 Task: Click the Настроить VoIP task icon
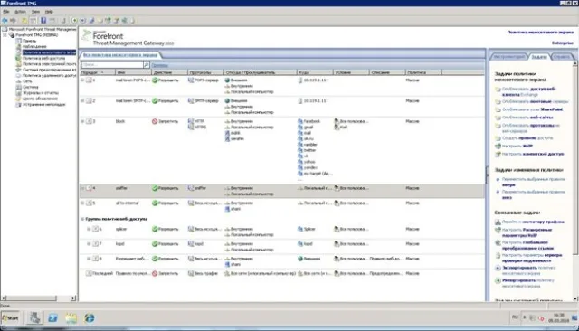[498, 147]
